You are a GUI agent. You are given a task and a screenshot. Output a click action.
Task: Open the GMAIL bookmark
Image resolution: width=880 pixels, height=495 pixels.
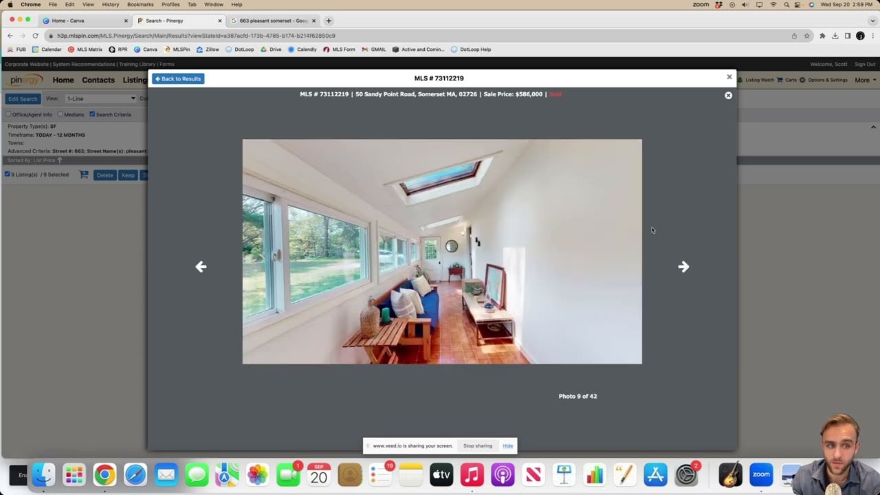(x=374, y=49)
